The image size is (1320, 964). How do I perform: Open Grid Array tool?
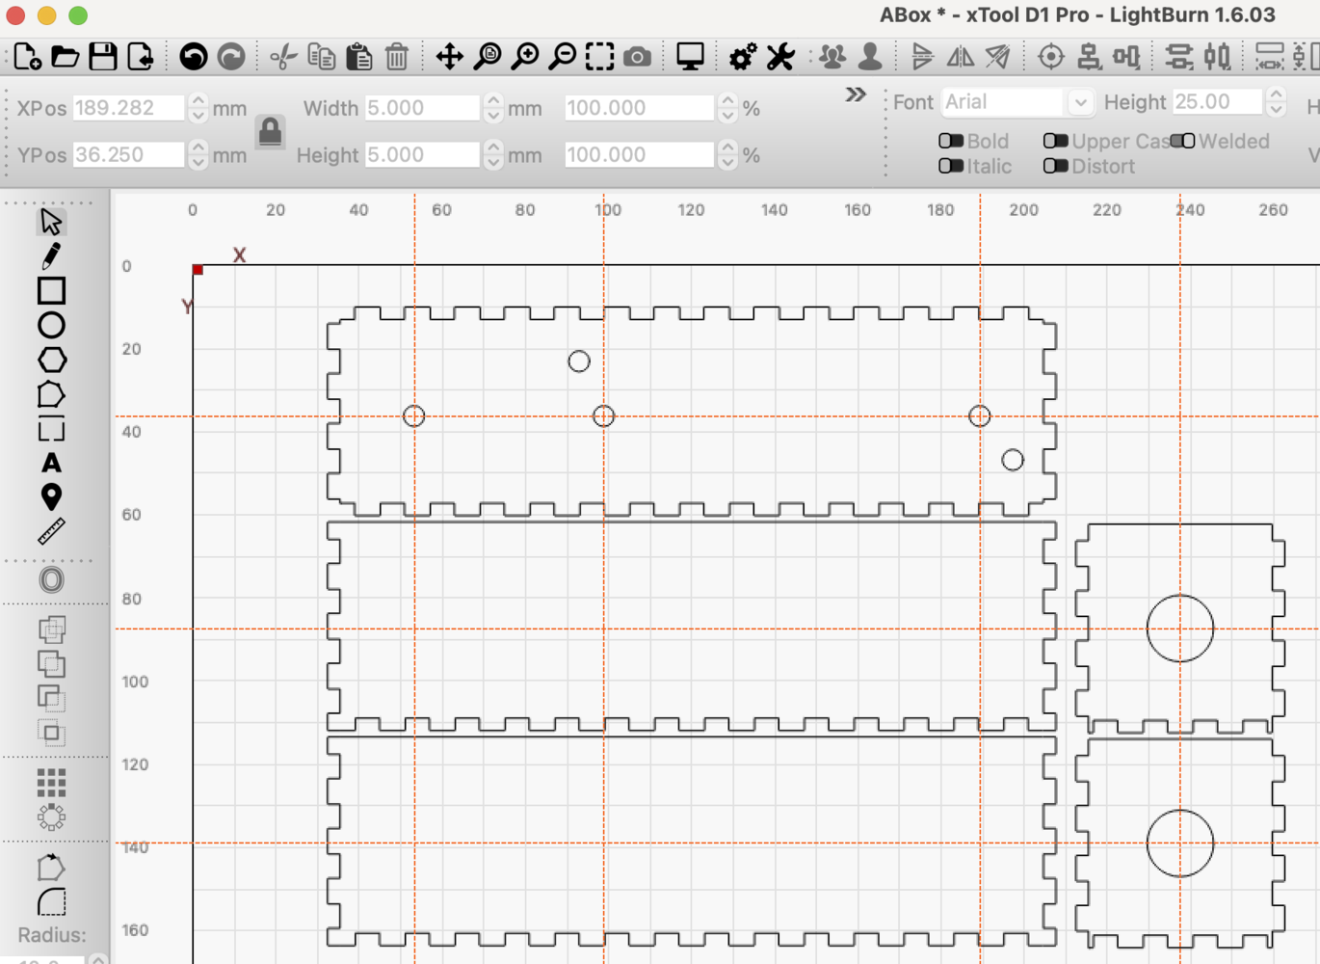click(51, 782)
